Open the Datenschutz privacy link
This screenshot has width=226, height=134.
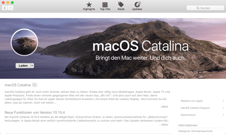pyautogui.click(x=188, y=115)
